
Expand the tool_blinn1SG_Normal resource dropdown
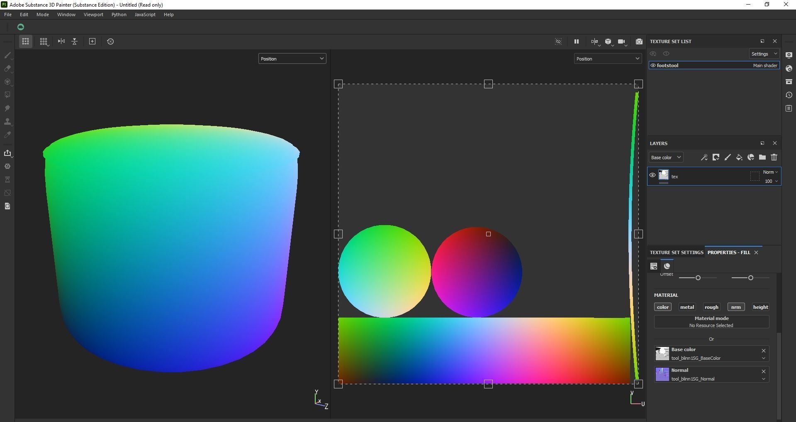[x=763, y=379]
